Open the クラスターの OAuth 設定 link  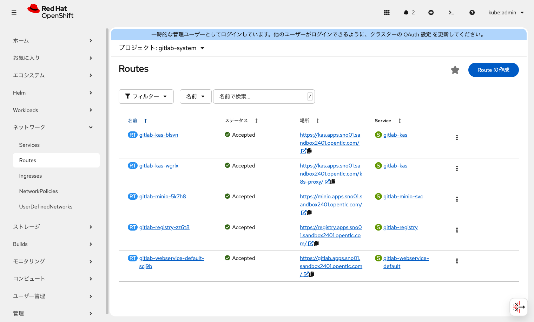[401, 34]
